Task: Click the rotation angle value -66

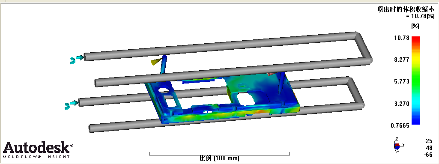Action: click(428, 155)
